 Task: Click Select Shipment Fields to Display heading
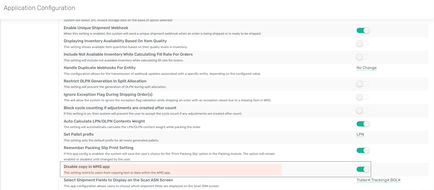[x=118, y=180]
